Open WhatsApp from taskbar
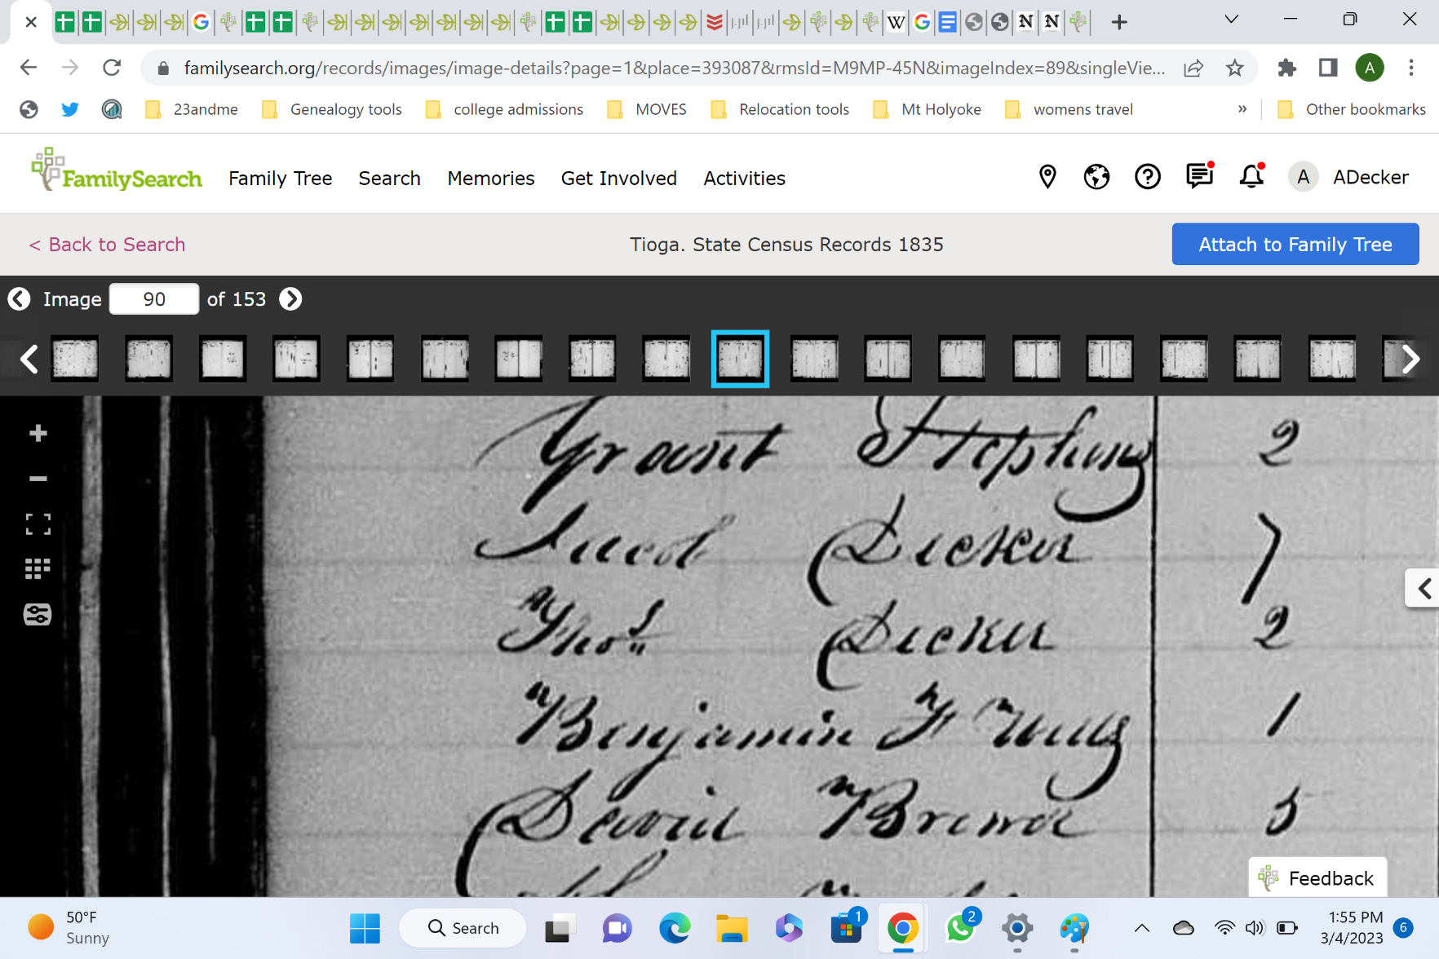Screen dimensions: 1439x959 click(x=960, y=928)
